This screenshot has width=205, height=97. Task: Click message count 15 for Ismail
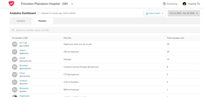tap(168, 59)
